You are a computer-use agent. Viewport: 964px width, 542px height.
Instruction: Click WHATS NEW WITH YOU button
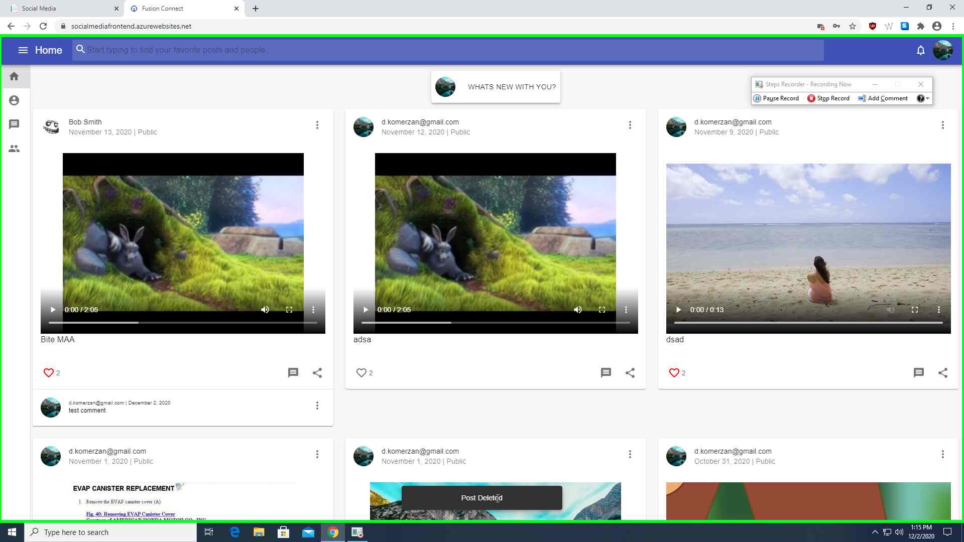[496, 87]
